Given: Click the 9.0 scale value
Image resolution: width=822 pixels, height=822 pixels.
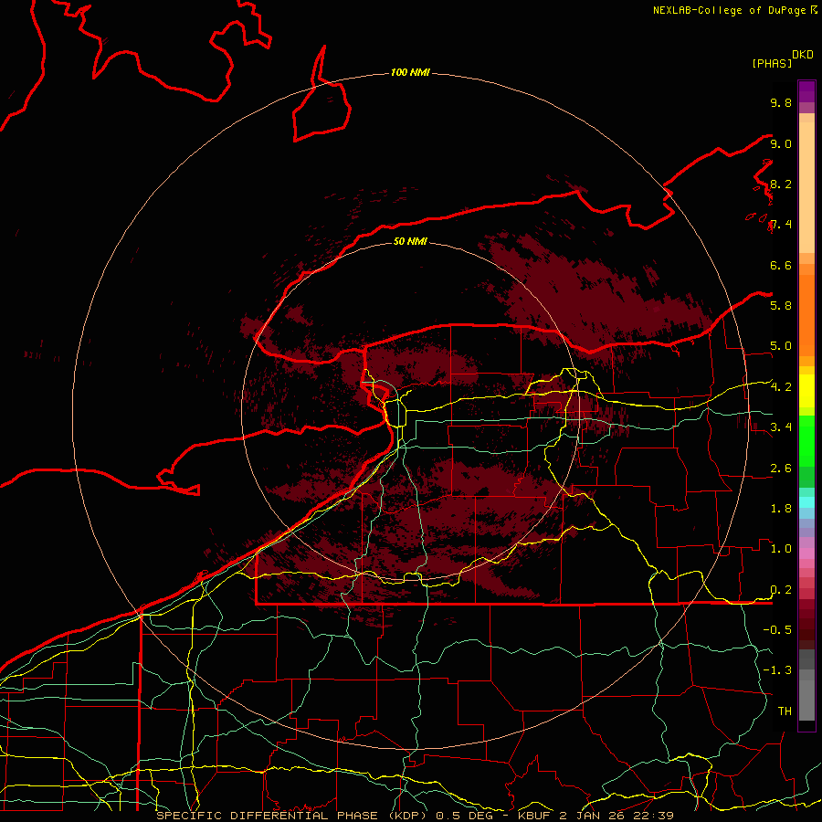Looking at the screenshot, I should click(x=781, y=143).
